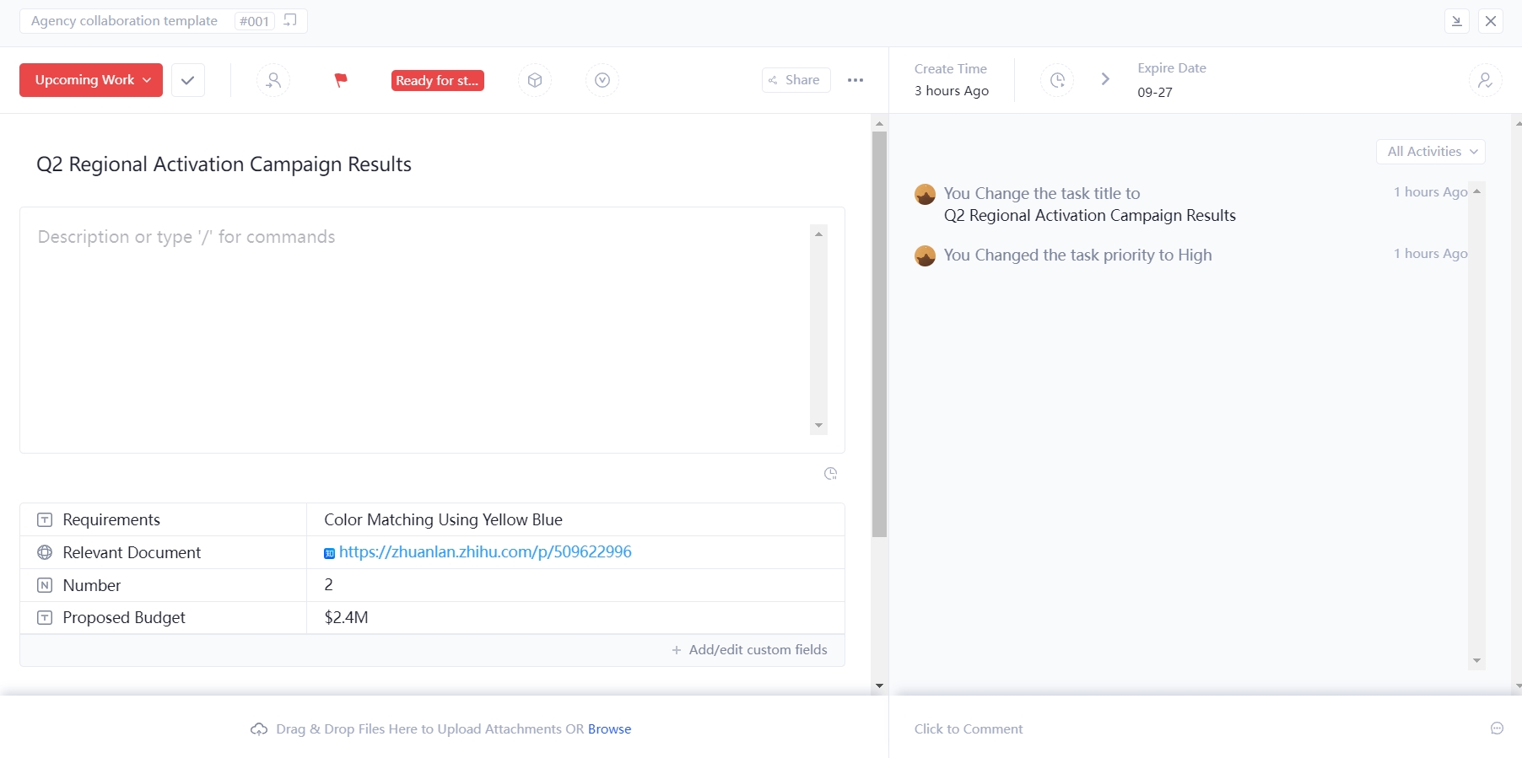Image resolution: width=1522 pixels, height=758 pixels.
Task: Click the circled down-arrow icon in toolbar
Action: click(x=602, y=80)
